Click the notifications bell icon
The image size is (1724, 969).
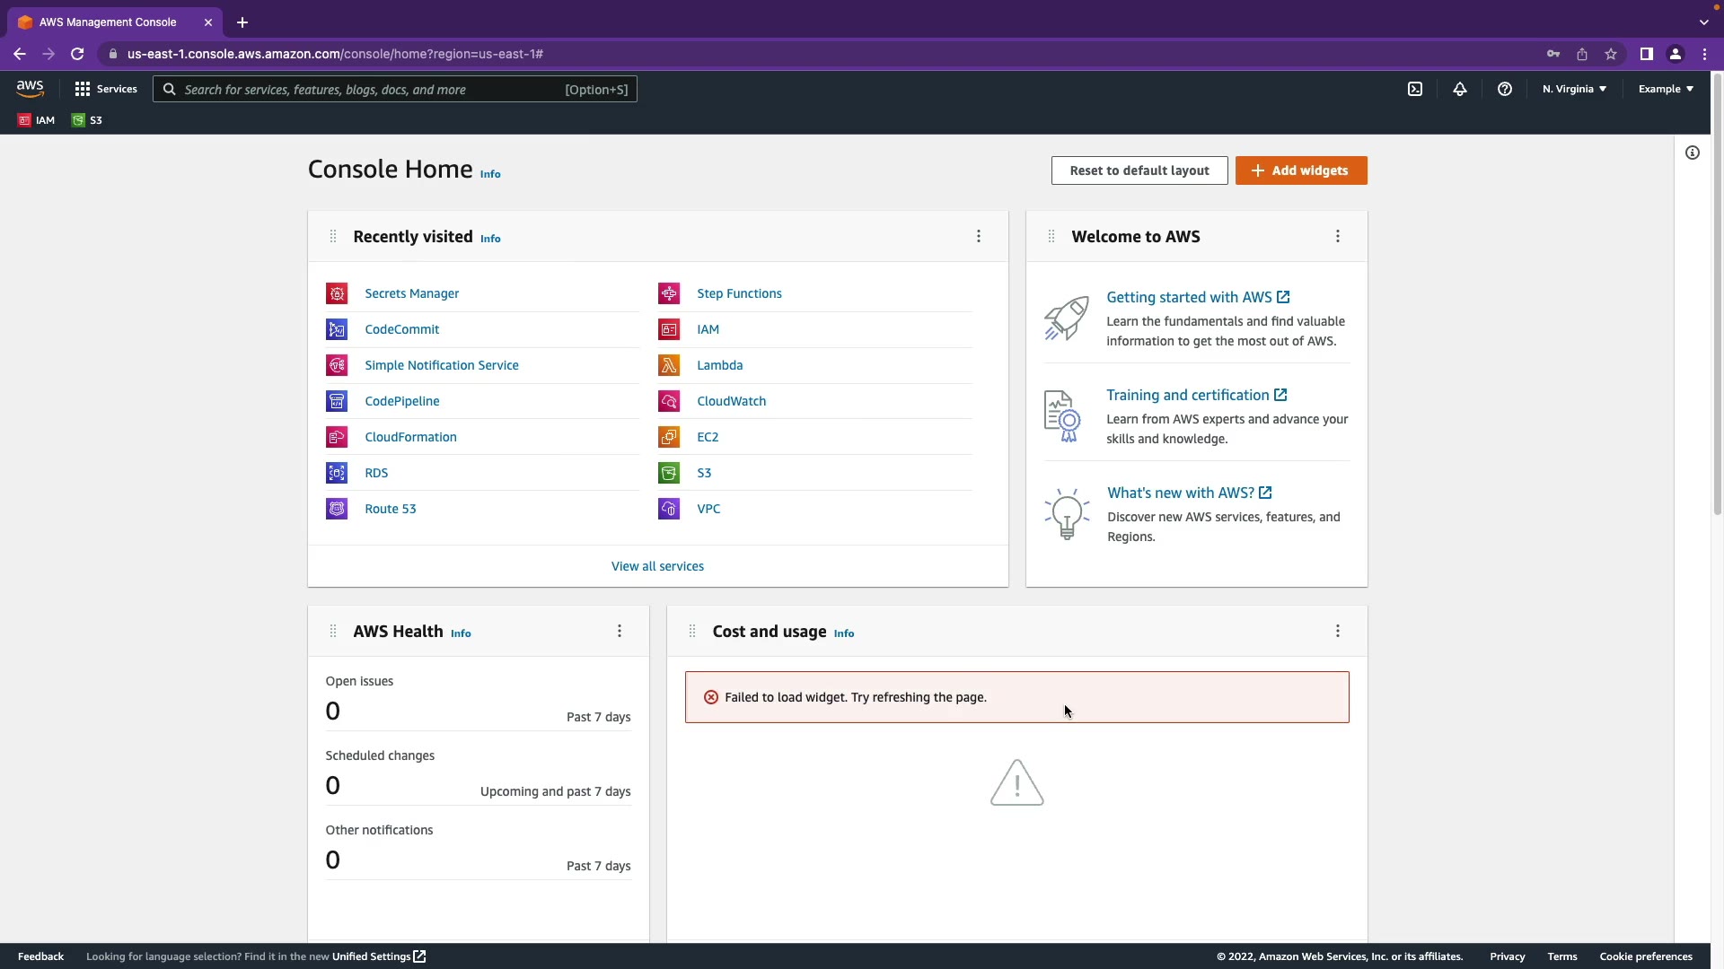click(x=1460, y=89)
